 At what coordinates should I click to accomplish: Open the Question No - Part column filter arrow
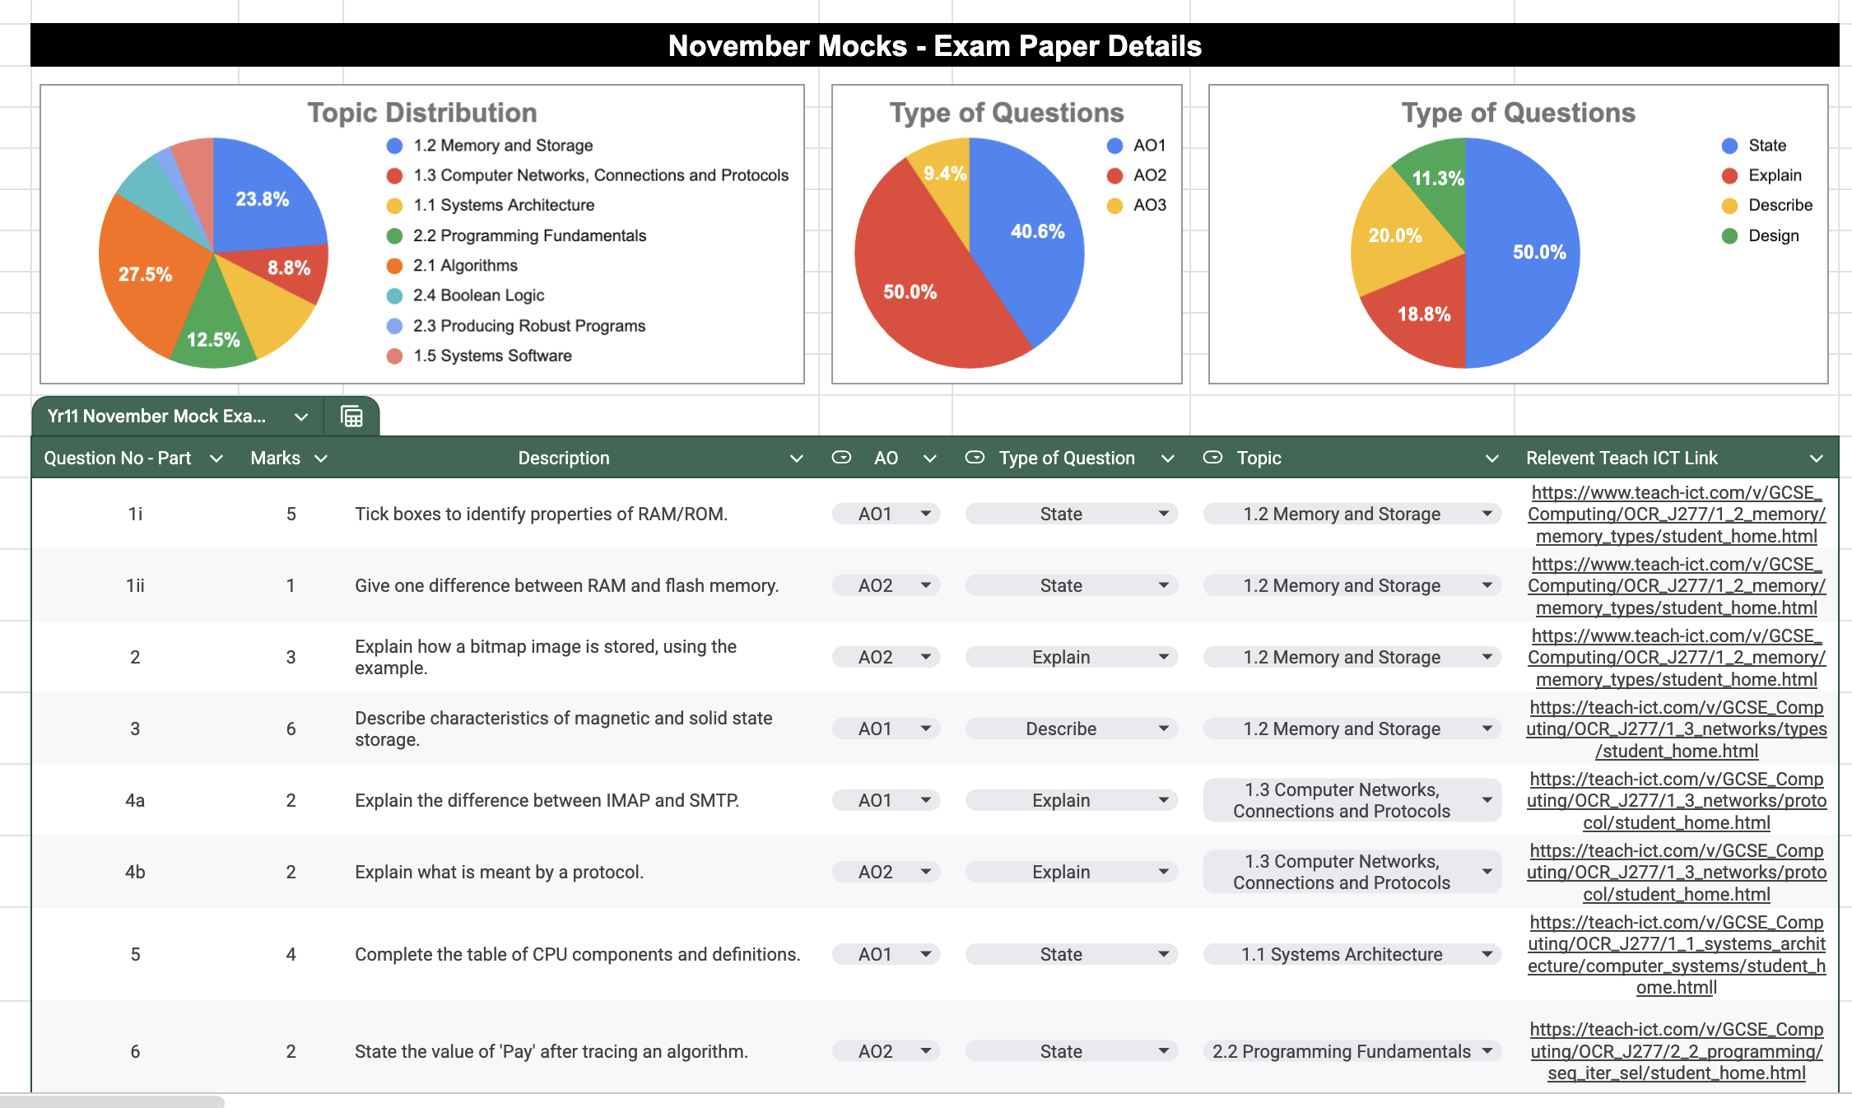pyautogui.click(x=216, y=459)
